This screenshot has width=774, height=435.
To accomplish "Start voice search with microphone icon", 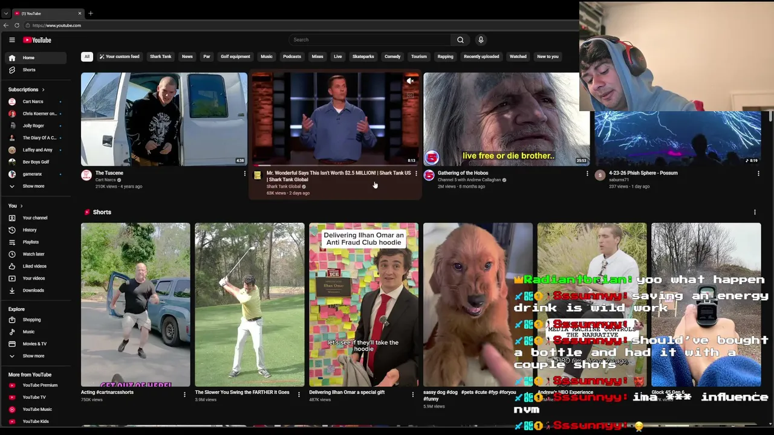I will click(481, 40).
